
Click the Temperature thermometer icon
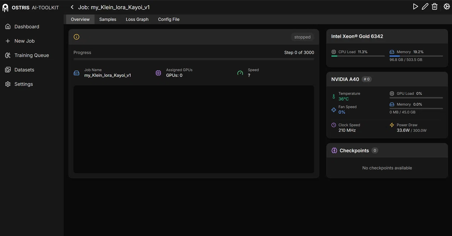(x=334, y=96)
